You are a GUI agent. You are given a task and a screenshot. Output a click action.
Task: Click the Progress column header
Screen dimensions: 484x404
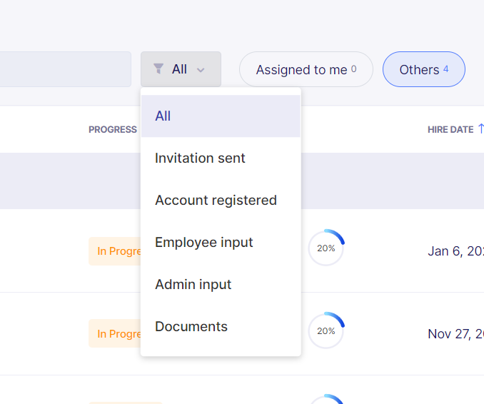coord(113,130)
